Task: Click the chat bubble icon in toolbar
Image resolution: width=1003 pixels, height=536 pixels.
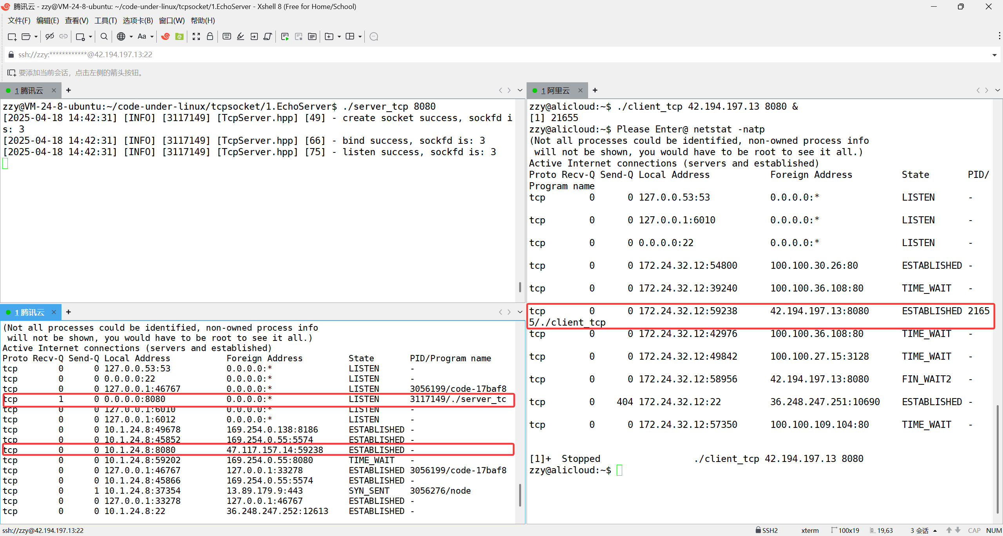Action: (x=374, y=36)
